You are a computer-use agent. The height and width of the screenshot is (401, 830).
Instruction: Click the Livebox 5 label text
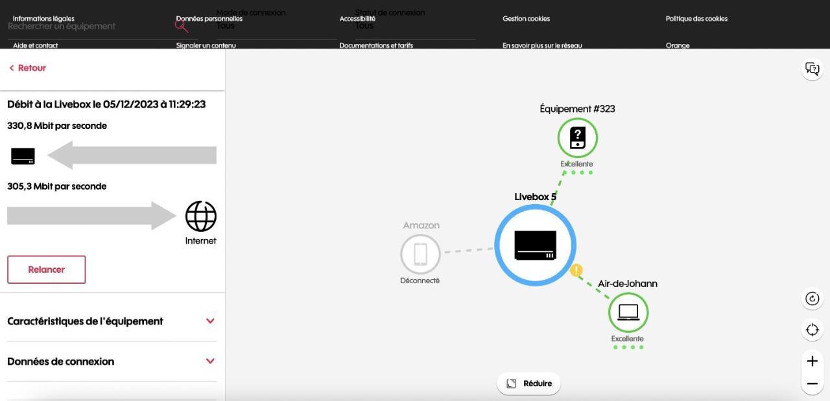[x=536, y=197]
